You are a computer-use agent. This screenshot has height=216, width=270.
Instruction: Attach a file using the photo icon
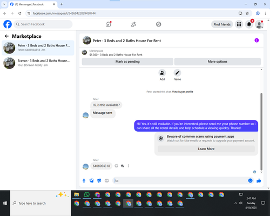[x=91, y=180]
